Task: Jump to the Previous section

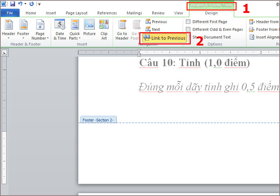Action: tap(156, 22)
